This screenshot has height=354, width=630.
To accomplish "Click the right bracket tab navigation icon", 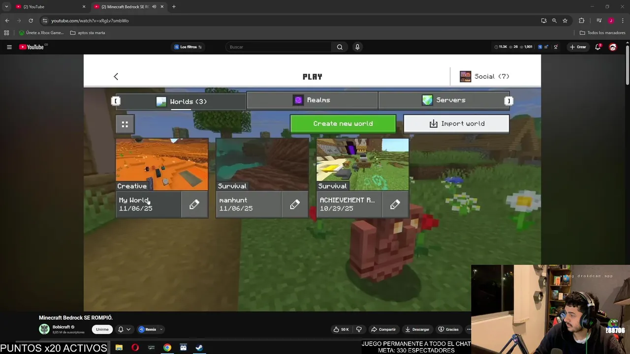I will click(x=509, y=101).
